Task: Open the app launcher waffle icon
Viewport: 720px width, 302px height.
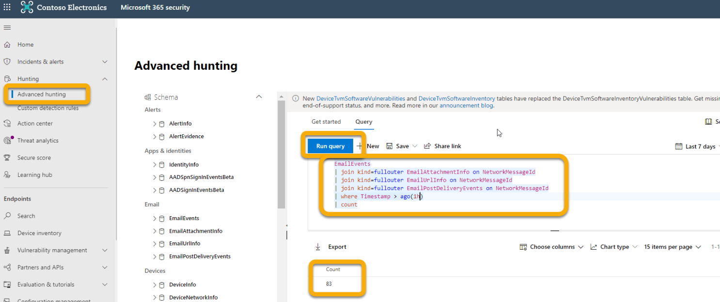Action: coord(7,7)
